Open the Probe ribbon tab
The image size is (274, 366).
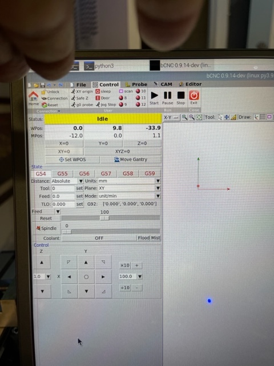point(136,84)
